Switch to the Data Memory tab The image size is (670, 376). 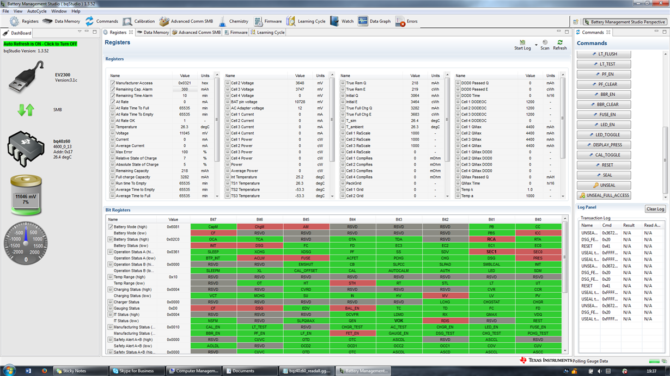[153, 33]
